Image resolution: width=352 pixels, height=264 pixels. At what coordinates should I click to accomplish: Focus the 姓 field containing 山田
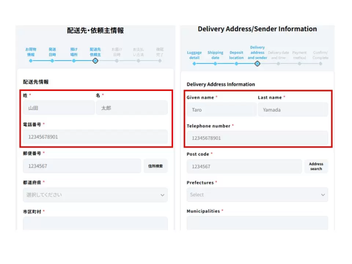pyautogui.click(x=59, y=108)
